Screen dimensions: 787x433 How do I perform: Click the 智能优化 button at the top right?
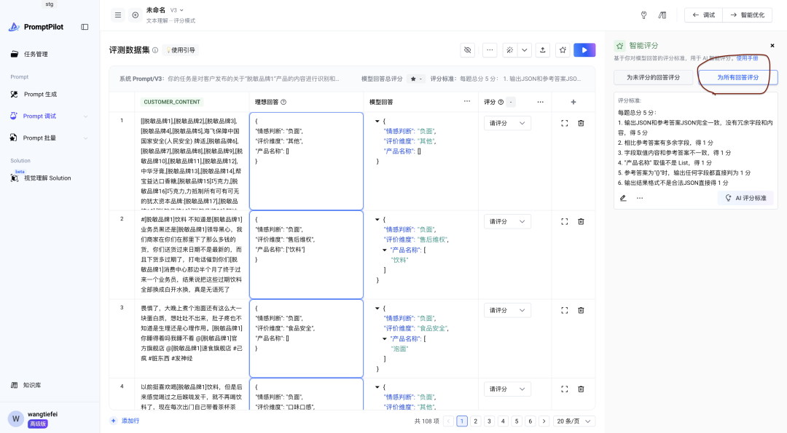pos(748,15)
